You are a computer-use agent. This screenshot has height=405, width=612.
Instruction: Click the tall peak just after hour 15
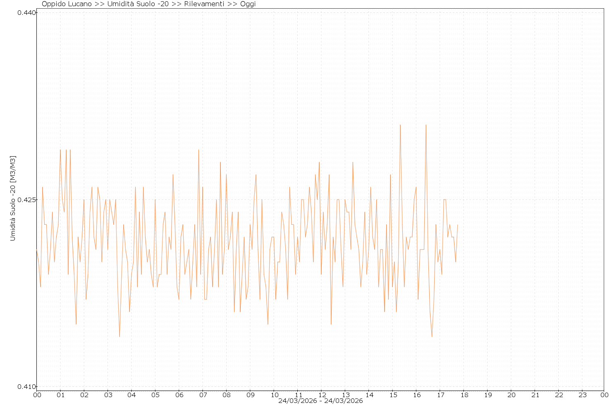tap(400, 125)
